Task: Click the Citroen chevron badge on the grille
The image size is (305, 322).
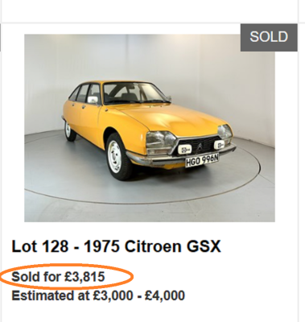Action: tap(200, 147)
